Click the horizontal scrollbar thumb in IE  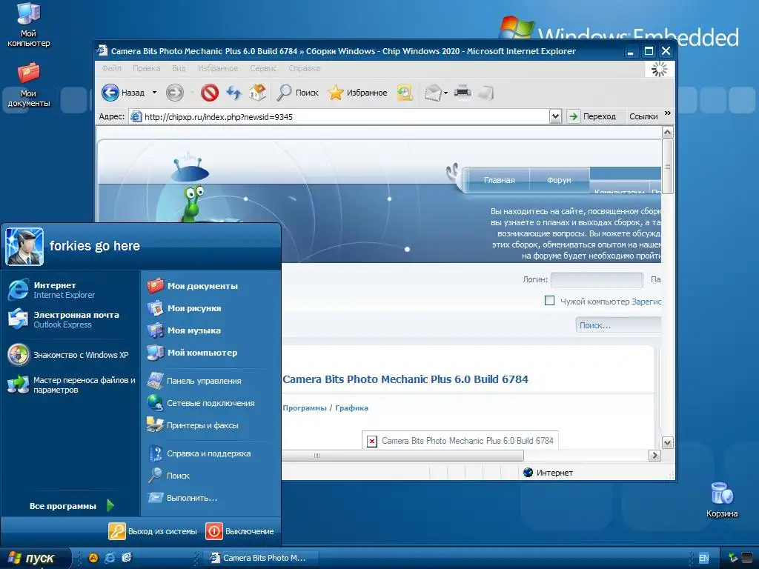pos(402,456)
